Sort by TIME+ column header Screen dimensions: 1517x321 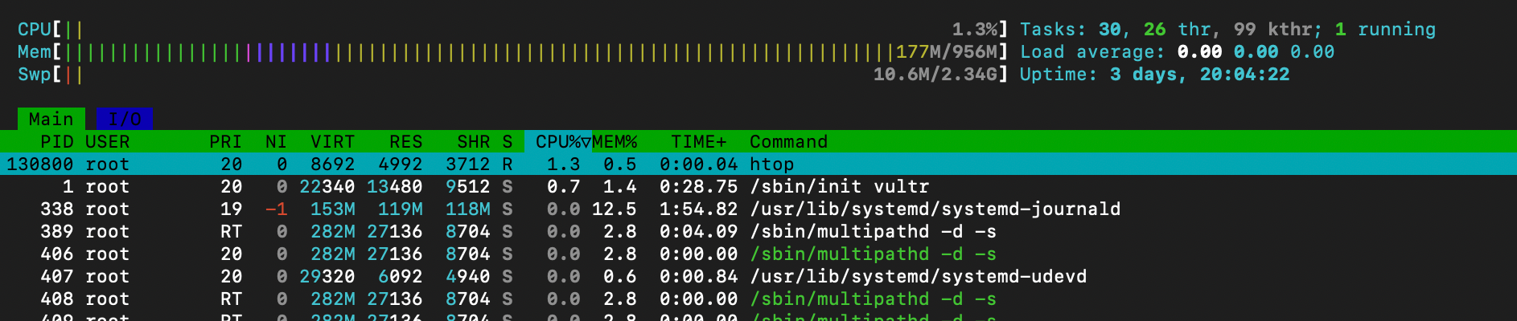point(698,141)
